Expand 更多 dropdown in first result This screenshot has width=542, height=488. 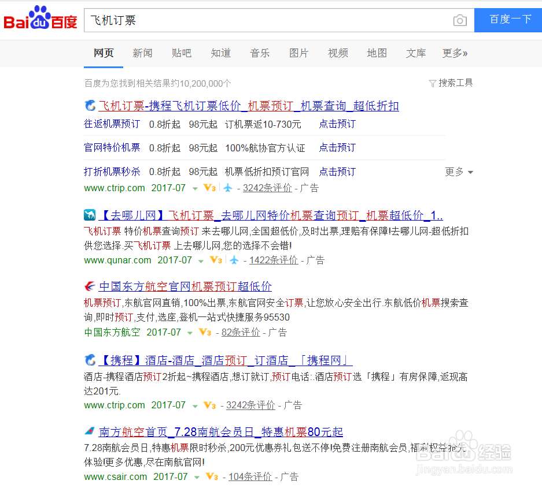[x=459, y=172]
